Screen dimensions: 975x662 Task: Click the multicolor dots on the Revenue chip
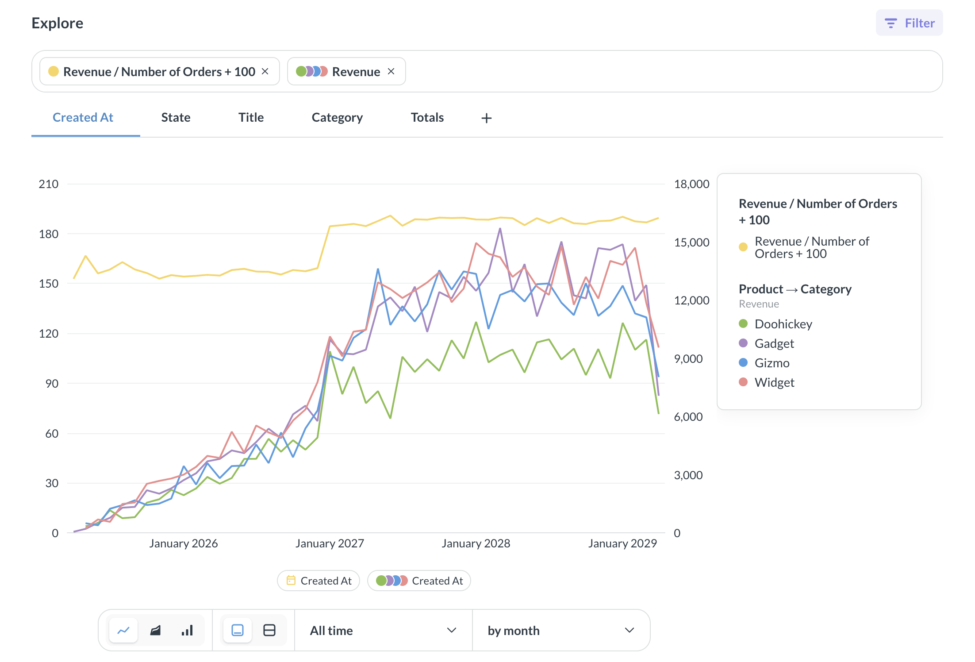(312, 71)
